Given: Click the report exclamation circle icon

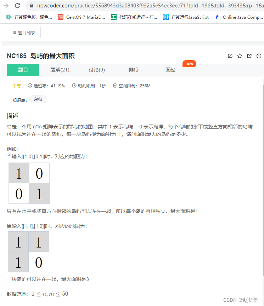Looking at the screenshot, I should tap(259, 56).
